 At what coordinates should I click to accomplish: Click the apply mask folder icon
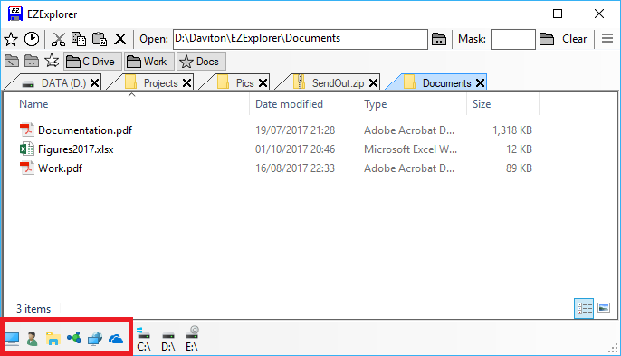coord(547,39)
